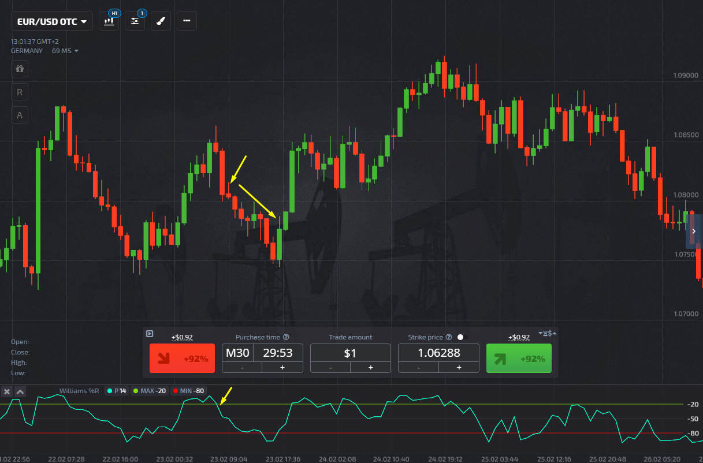The image size is (703, 463).
Task: Click the cyan P 14 period setting
Action: click(117, 391)
